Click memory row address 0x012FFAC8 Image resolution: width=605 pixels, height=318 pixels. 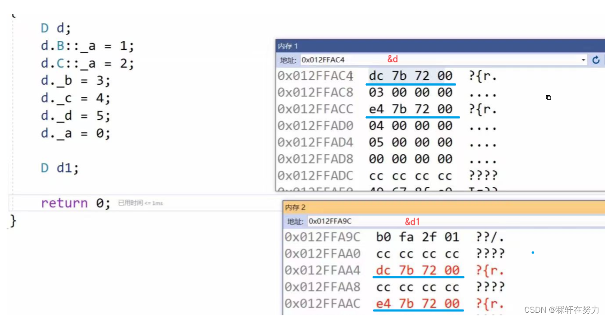(x=315, y=93)
